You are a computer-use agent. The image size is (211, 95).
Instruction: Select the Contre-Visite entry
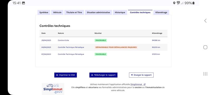coord(63,40)
